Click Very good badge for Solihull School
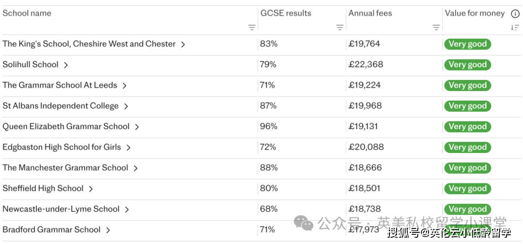The width and height of the screenshot is (523, 244). [x=467, y=65]
